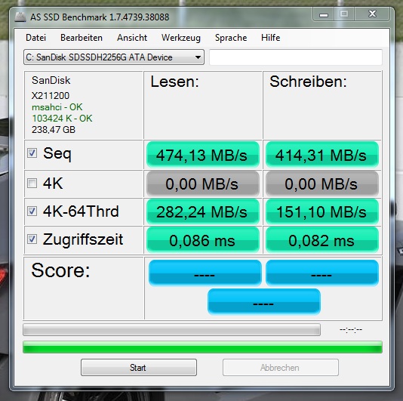Select the read access time 0,086 ms
The width and height of the screenshot is (403, 401).
202,240
